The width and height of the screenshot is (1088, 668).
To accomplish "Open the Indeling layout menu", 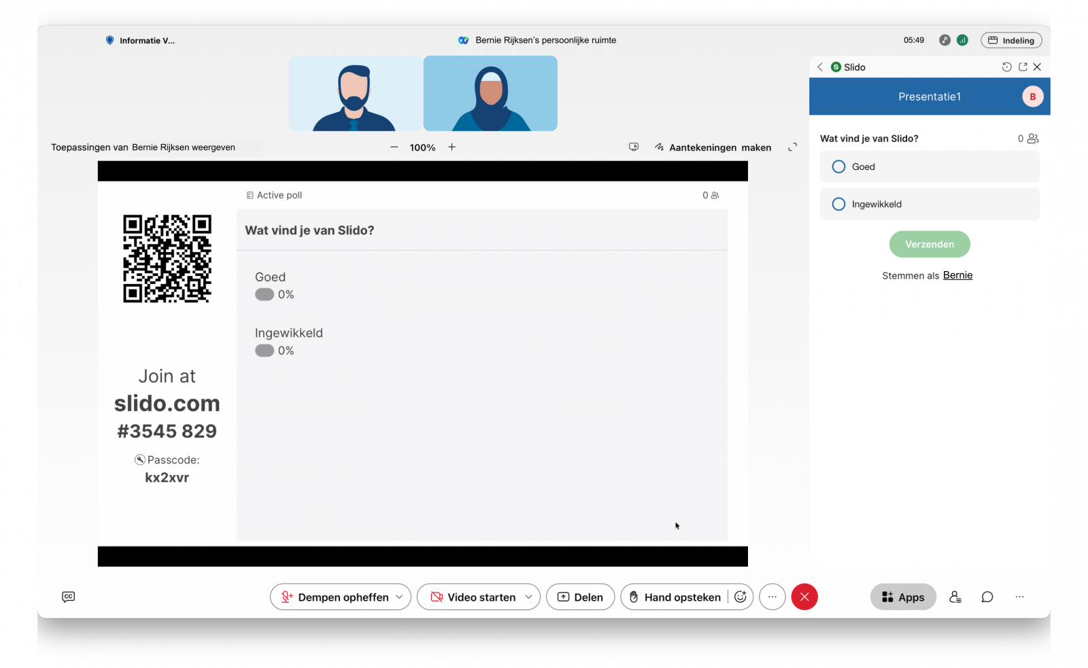I will click(1011, 40).
